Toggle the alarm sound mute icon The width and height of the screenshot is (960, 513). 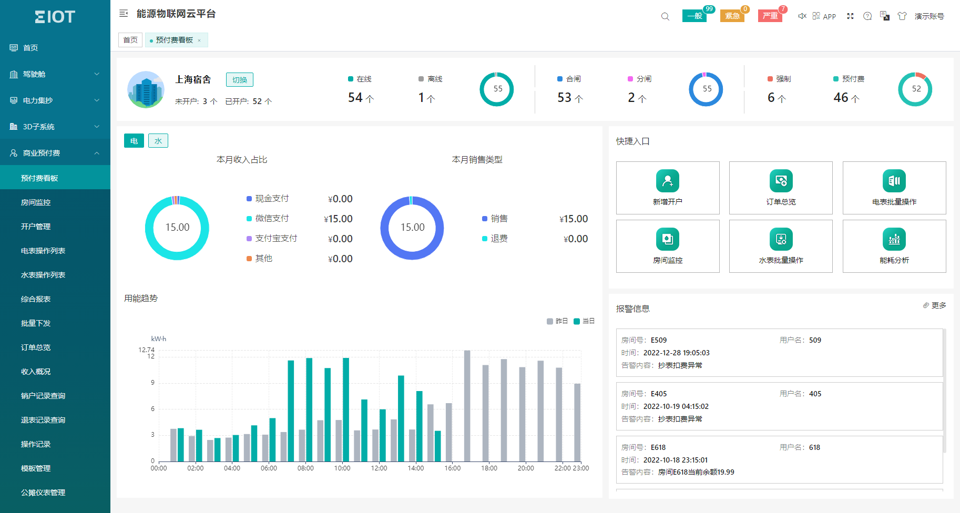click(802, 16)
